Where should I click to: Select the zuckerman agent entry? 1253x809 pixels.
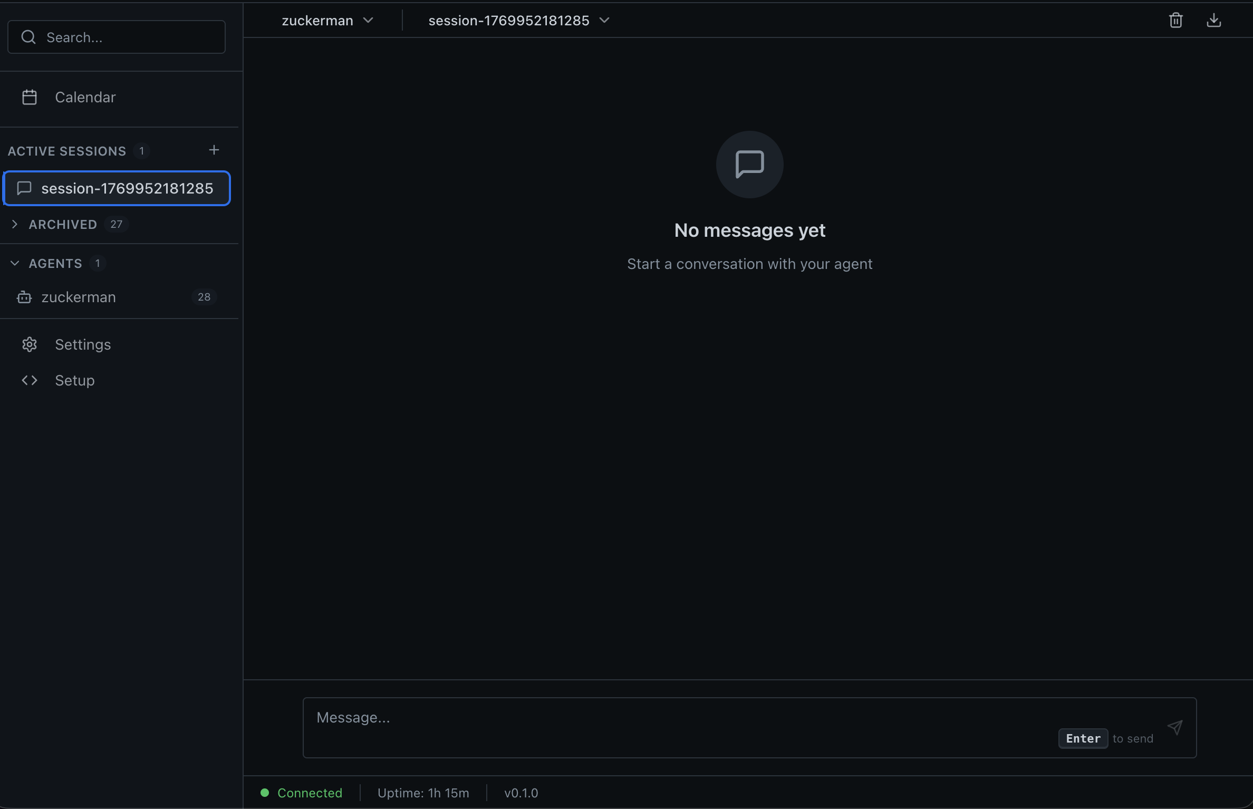(x=78, y=297)
